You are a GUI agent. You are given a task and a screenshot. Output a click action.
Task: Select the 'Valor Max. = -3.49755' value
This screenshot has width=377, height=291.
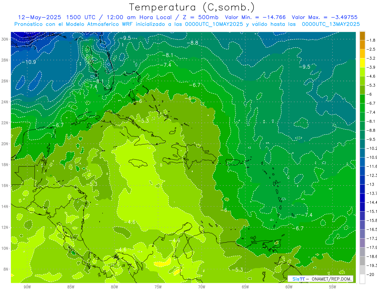pos(325,17)
